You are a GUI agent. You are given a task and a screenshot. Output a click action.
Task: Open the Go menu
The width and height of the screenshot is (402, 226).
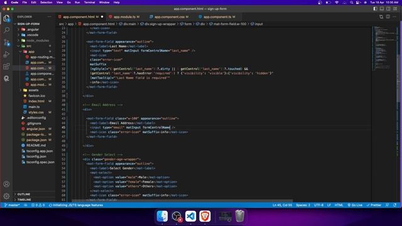[68, 3]
